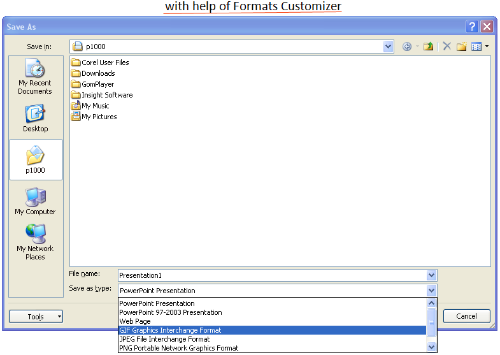The height and width of the screenshot is (355, 500).
Task: Click the Views grid icon
Action: pos(476,47)
